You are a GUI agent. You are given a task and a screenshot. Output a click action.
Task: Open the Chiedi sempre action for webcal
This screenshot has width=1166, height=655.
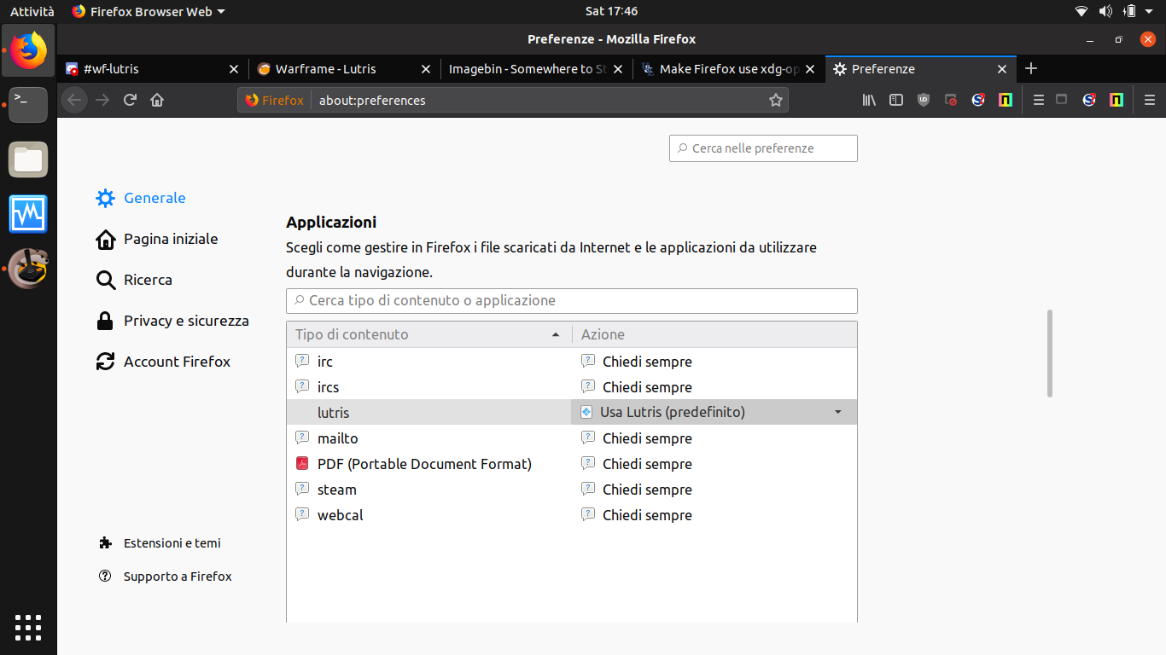(714, 515)
